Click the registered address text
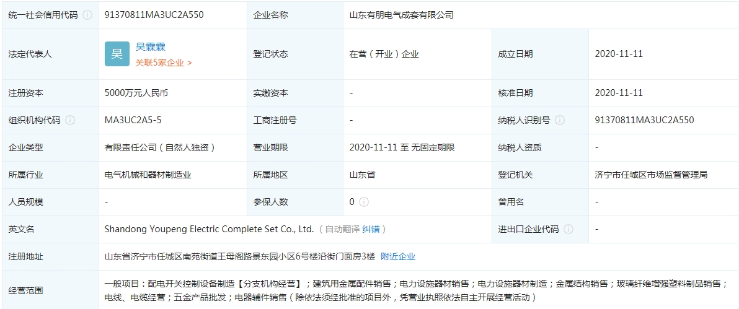Viewport: 739px width, 309px height. [240, 256]
